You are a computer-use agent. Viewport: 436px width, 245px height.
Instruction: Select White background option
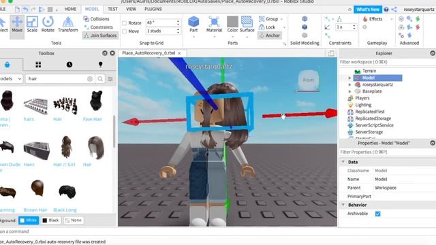point(29,220)
